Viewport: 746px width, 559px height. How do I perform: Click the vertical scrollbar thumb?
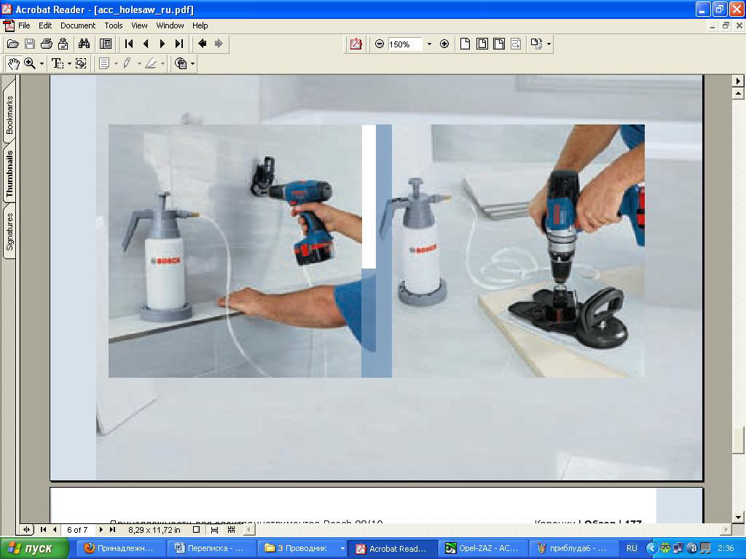tap(739, 441)
